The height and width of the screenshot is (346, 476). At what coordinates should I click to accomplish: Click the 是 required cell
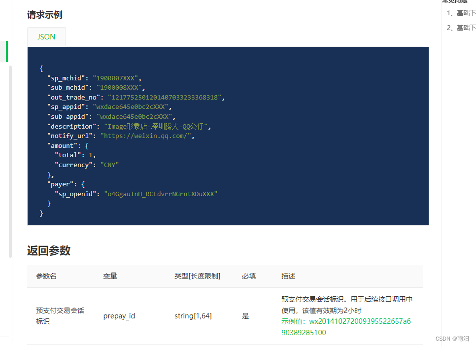pos(245,316)
